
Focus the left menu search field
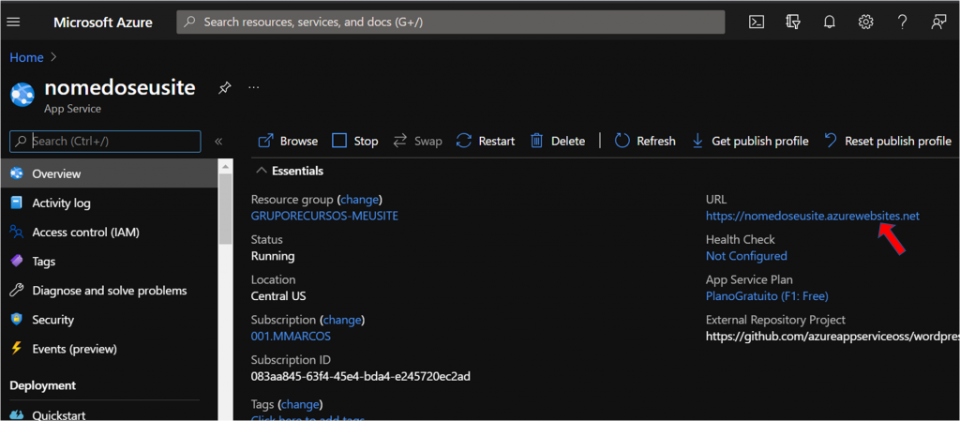pos(105,142)
